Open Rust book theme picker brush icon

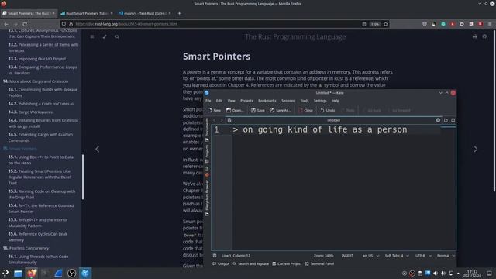point(105,36)
